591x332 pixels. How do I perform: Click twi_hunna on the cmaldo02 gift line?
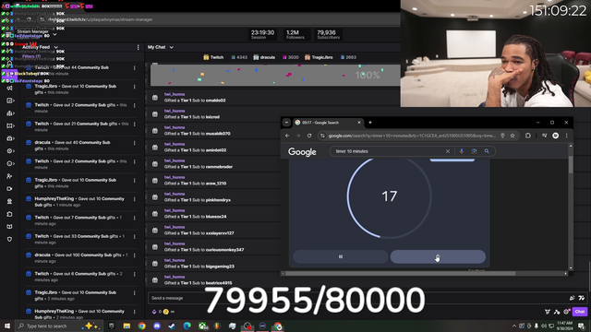tap(175, 94)
